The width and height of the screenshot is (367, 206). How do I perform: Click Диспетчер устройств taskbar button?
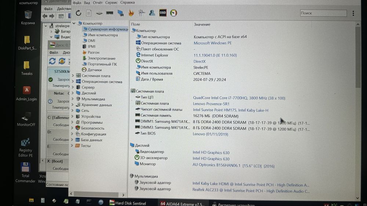pos(233,205)
